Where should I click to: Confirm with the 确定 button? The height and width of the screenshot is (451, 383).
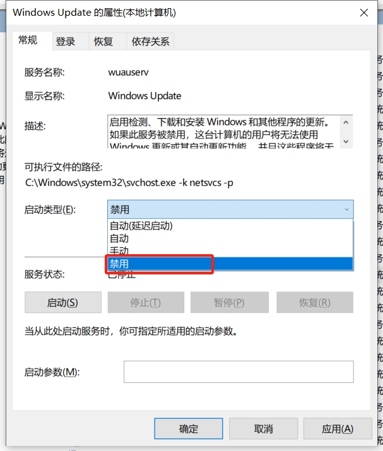tap(189, 428)
